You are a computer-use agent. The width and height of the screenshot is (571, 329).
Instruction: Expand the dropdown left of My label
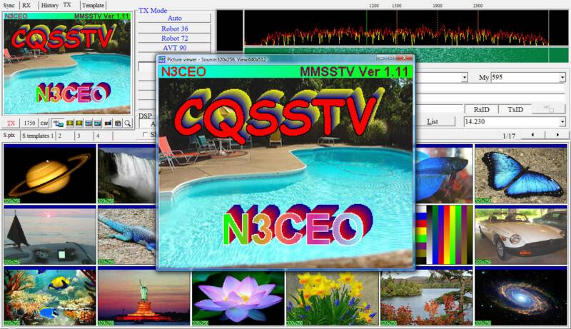[x=465, y=78]
